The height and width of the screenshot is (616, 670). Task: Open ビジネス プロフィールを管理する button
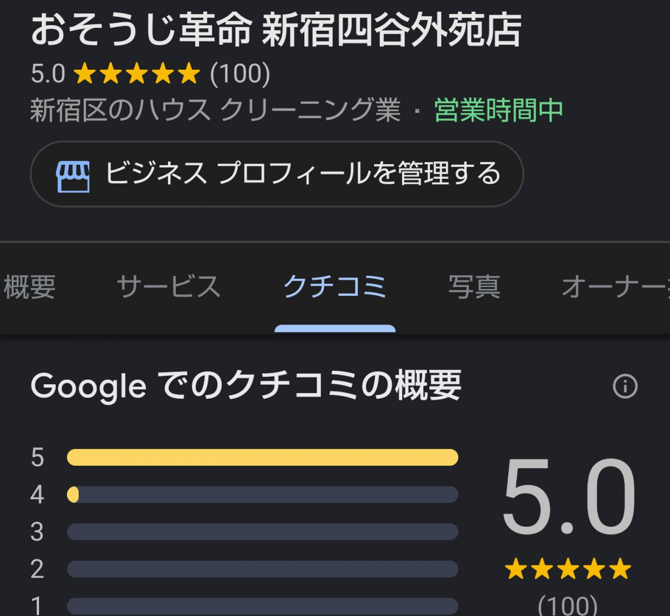point(277,174)
